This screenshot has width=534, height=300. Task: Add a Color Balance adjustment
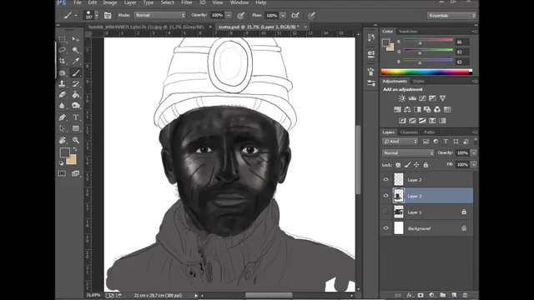point(407,109)
